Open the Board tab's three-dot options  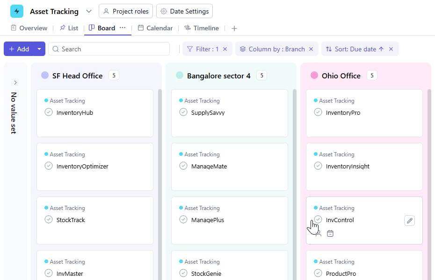click(123, 28)
